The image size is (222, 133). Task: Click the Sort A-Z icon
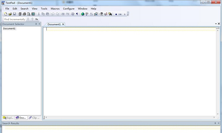pos(92,14)
